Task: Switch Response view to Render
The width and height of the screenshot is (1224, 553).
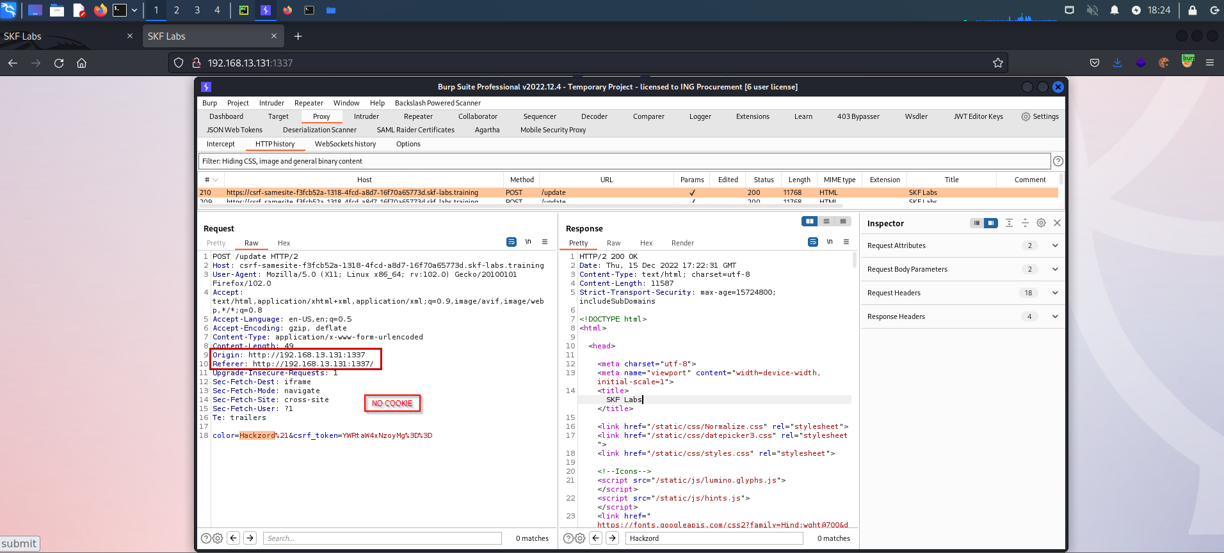Action: [682, 243]
